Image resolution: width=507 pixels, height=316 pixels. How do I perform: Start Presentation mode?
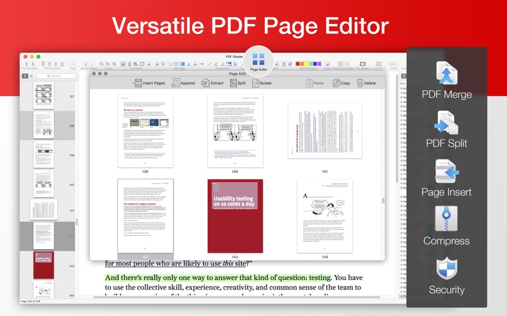coord(378,64)
